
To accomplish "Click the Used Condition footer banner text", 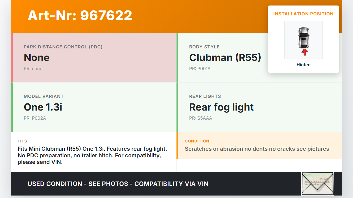I will click(118, 184).
